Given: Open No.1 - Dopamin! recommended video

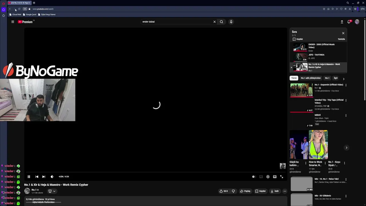Looking at the screenshot, I should tap(302, 90).
